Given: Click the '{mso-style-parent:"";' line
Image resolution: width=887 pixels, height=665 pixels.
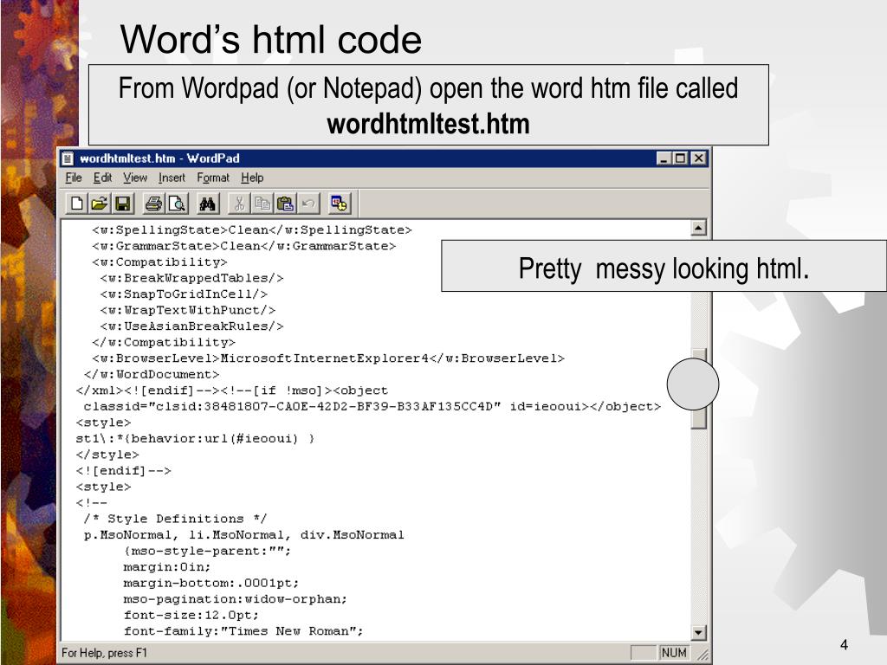Looking at the screenshot, I should point(207,551).
